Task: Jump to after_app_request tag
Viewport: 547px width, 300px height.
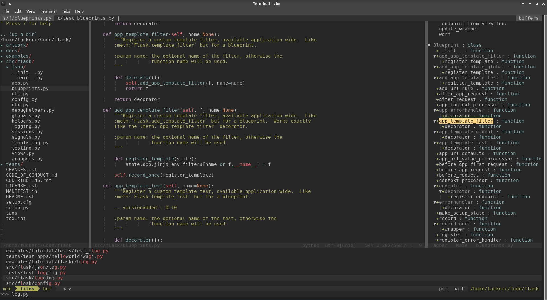Action: (463, 94)
